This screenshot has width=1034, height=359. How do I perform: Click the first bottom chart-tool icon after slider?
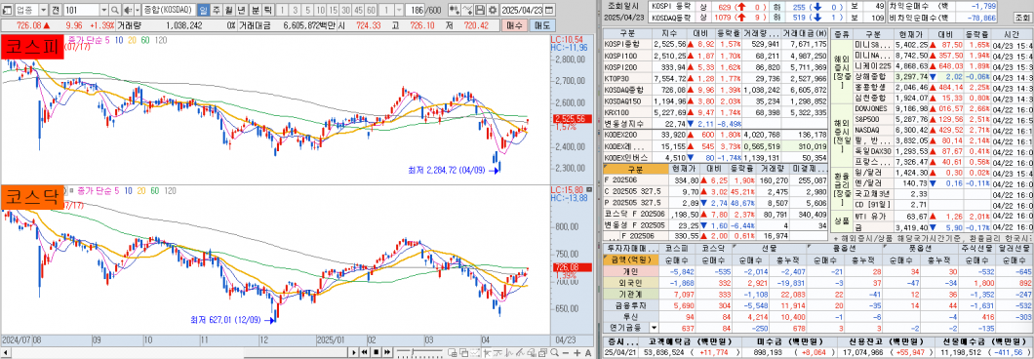(x=453, y=352)
